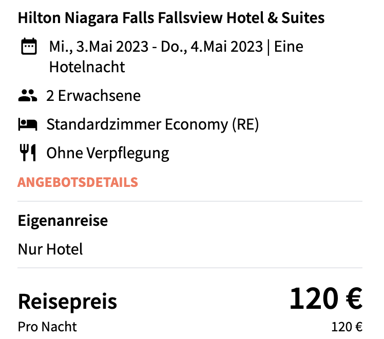Screen dimensions: 384x339
Task: Select the Standardzimmer Economy (RE) room label
Action: 152,124
